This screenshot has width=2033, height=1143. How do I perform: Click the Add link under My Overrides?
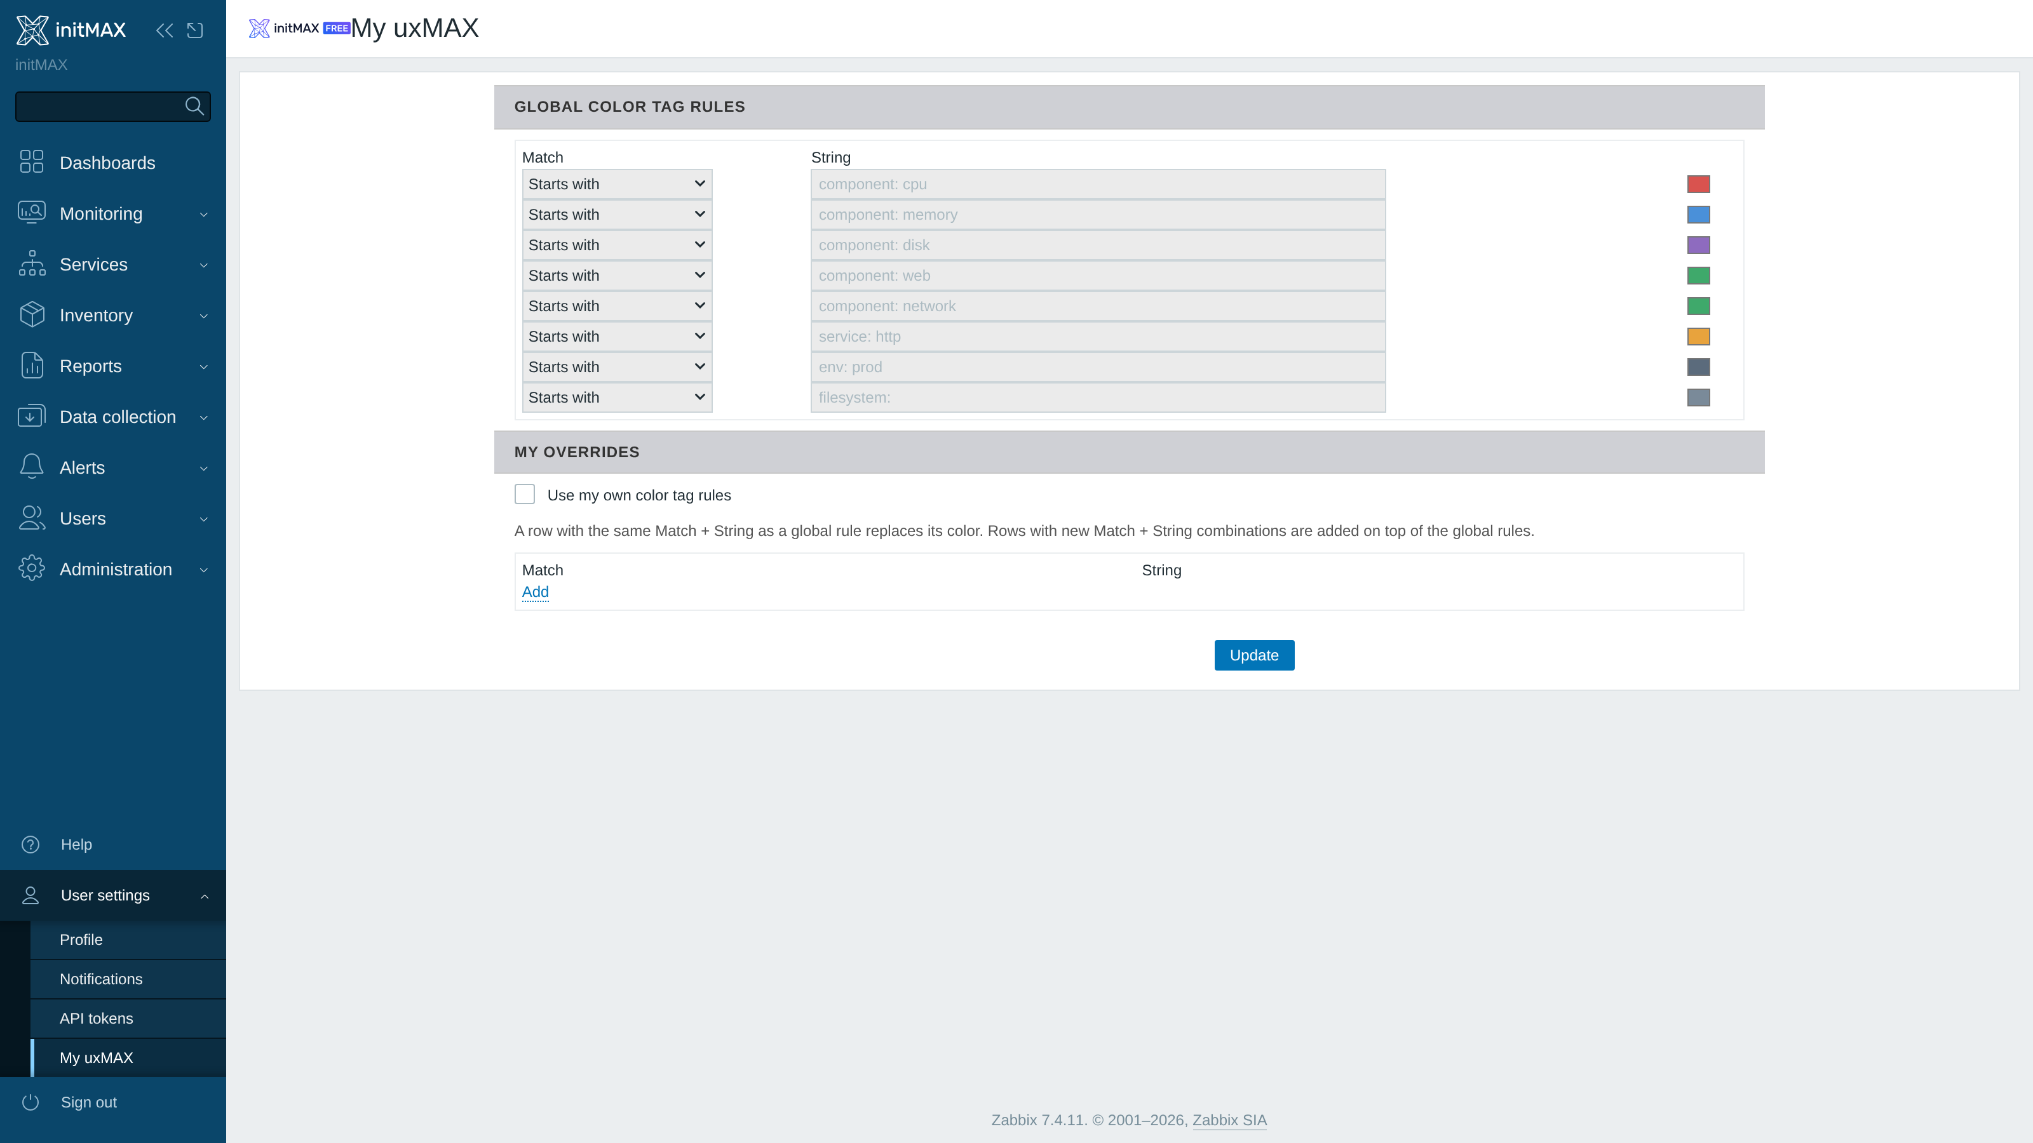click(x=535, y=592)
